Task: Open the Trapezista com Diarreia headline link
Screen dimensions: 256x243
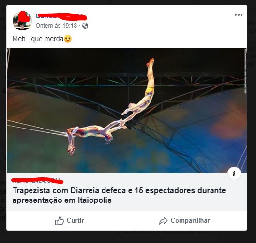Action: (119, 195)
